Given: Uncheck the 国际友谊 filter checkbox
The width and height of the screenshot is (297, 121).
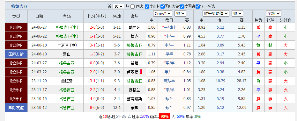Looking at the screenshot, I should pyautogui.click(x=162, y=7).
